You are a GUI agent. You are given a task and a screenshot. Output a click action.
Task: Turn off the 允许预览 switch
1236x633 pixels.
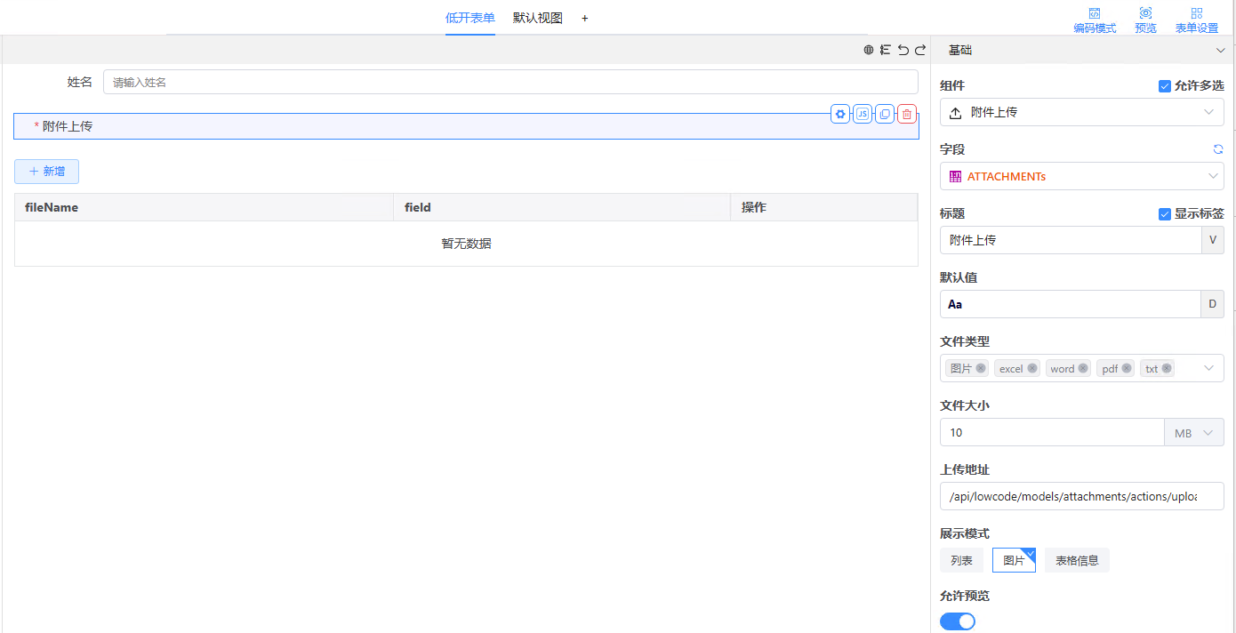pos(958,621)
